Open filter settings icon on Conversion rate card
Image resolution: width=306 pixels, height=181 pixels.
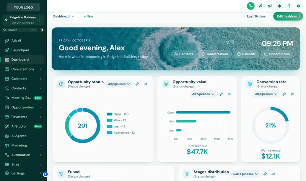click(x=292, y=94)
